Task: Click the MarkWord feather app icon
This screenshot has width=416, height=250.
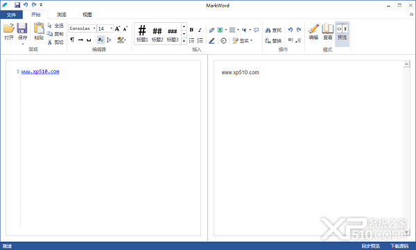Action: [5, 5]
